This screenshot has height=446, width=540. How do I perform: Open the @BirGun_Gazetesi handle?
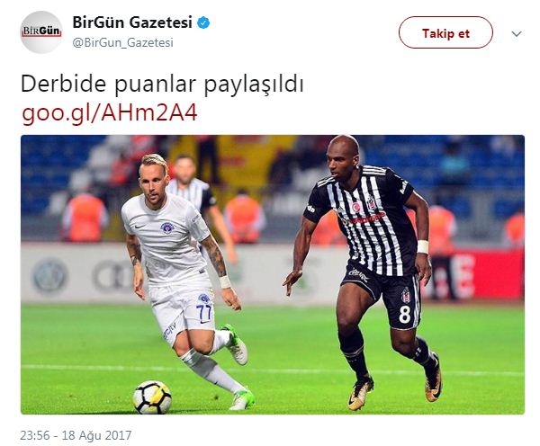point(123,42)
